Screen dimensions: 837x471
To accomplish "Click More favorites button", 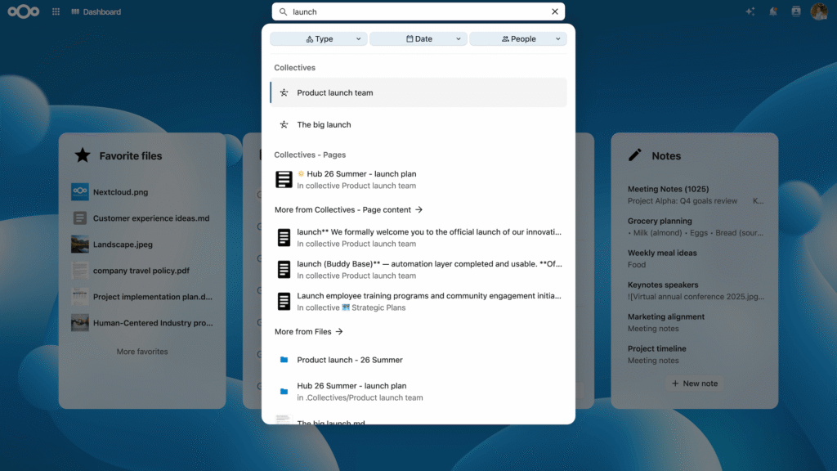I will [142, 352].
